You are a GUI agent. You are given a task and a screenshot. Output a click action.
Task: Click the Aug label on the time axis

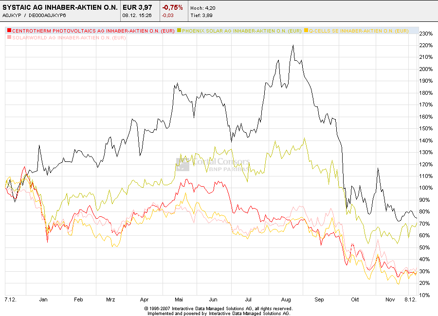pyautogui.click(x=285, y=300)
